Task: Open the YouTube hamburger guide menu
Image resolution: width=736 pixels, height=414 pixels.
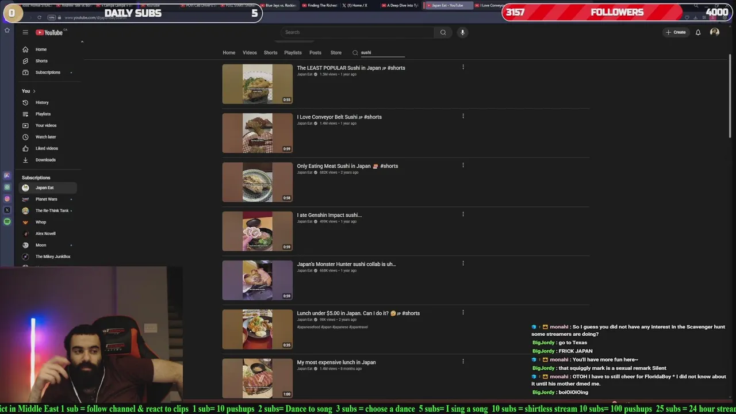Action: coord(25,32)
